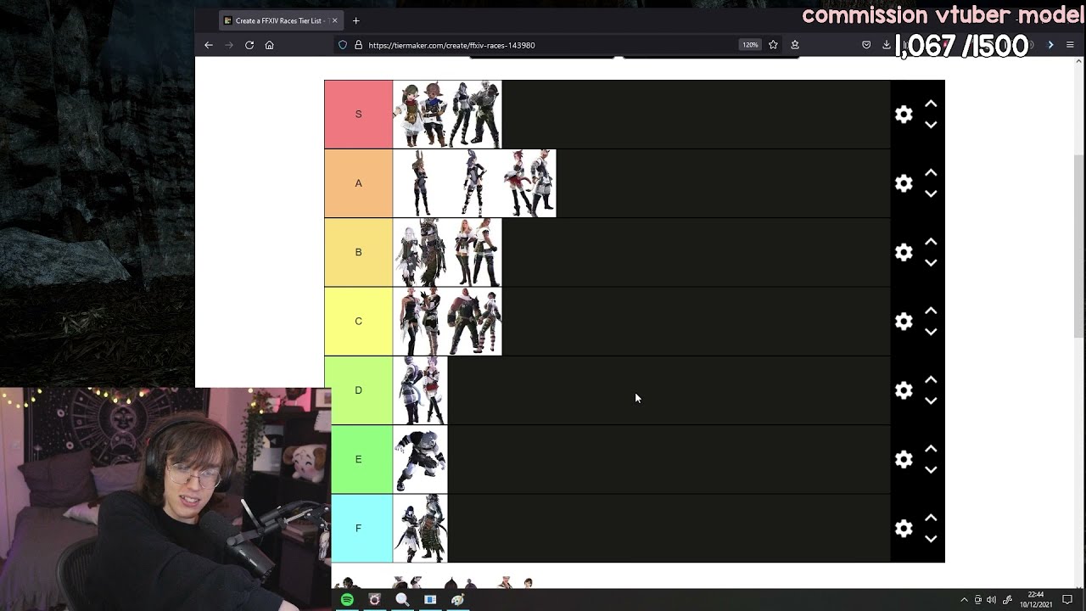Go back in browser
Image resolution: width=1086 pixels, height=611 pixels.
pos(209,45)
